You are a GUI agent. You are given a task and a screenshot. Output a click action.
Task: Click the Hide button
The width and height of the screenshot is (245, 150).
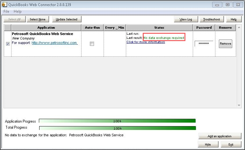(x=208, y=144)
